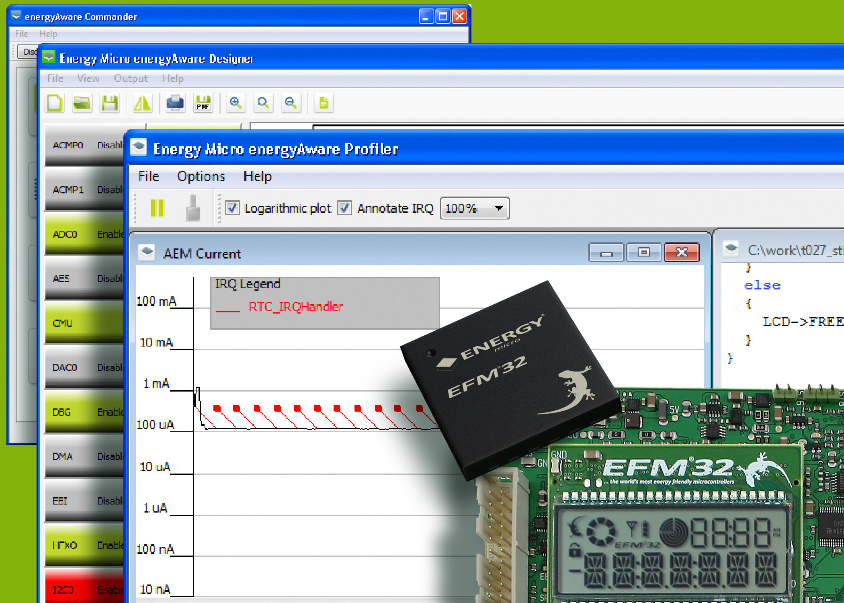Click the Print icon in Designer toolbar

pyautogui.click(x=176, y=103)
